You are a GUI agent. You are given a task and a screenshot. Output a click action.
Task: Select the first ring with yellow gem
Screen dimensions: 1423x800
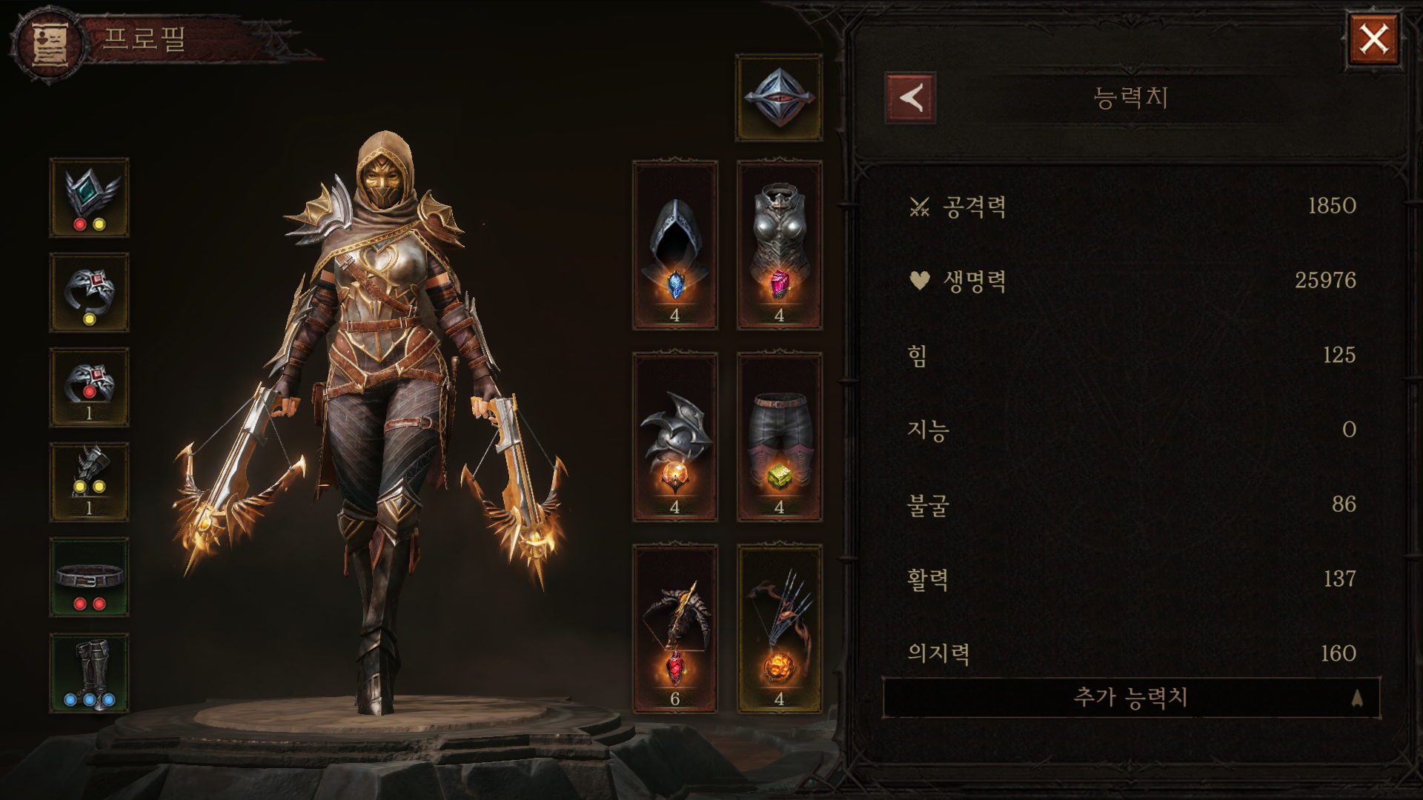pos(89,292)
